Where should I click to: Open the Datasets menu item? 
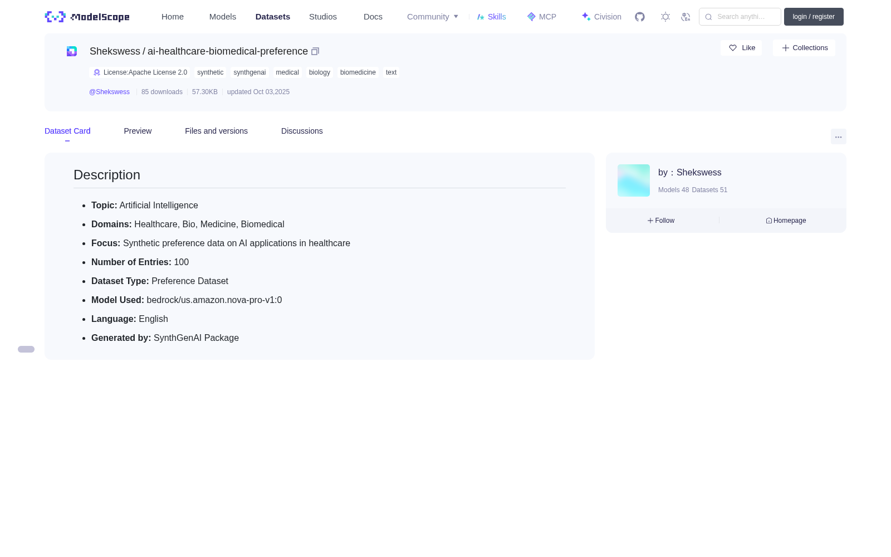[x=273, y=17]
